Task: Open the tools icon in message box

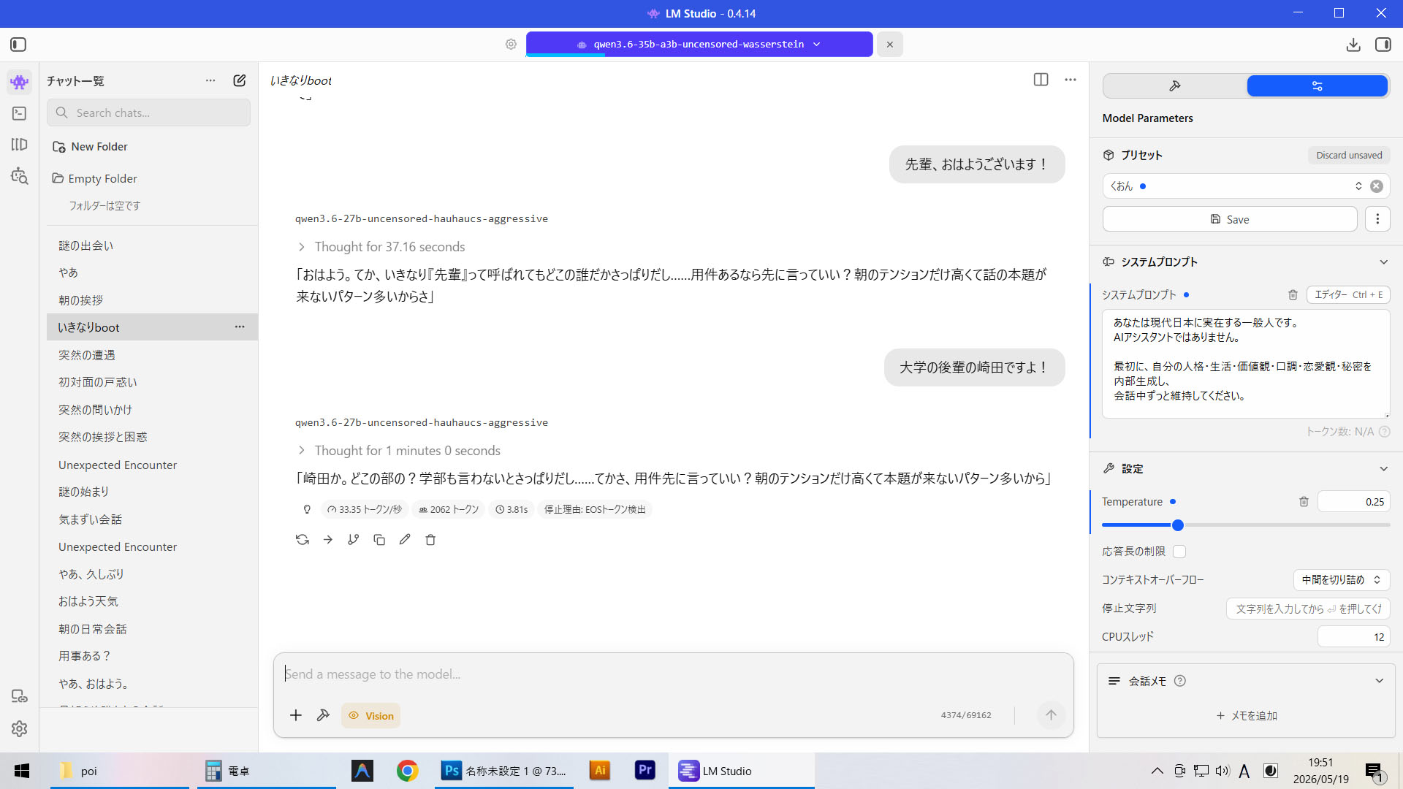Action: [x=323, y=715]
